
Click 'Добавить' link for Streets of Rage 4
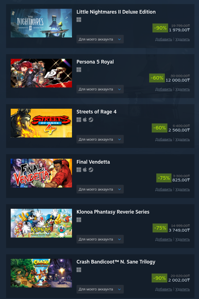[x=164, y=140]
